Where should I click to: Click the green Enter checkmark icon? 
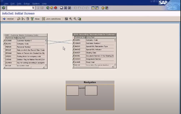click(4, 8)
